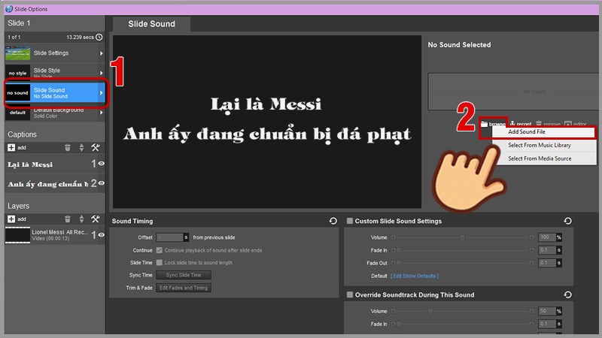
Task: Toggle visibility of caption 'Anh ấy đang chuẩn b'
Action: coord(101,183)
